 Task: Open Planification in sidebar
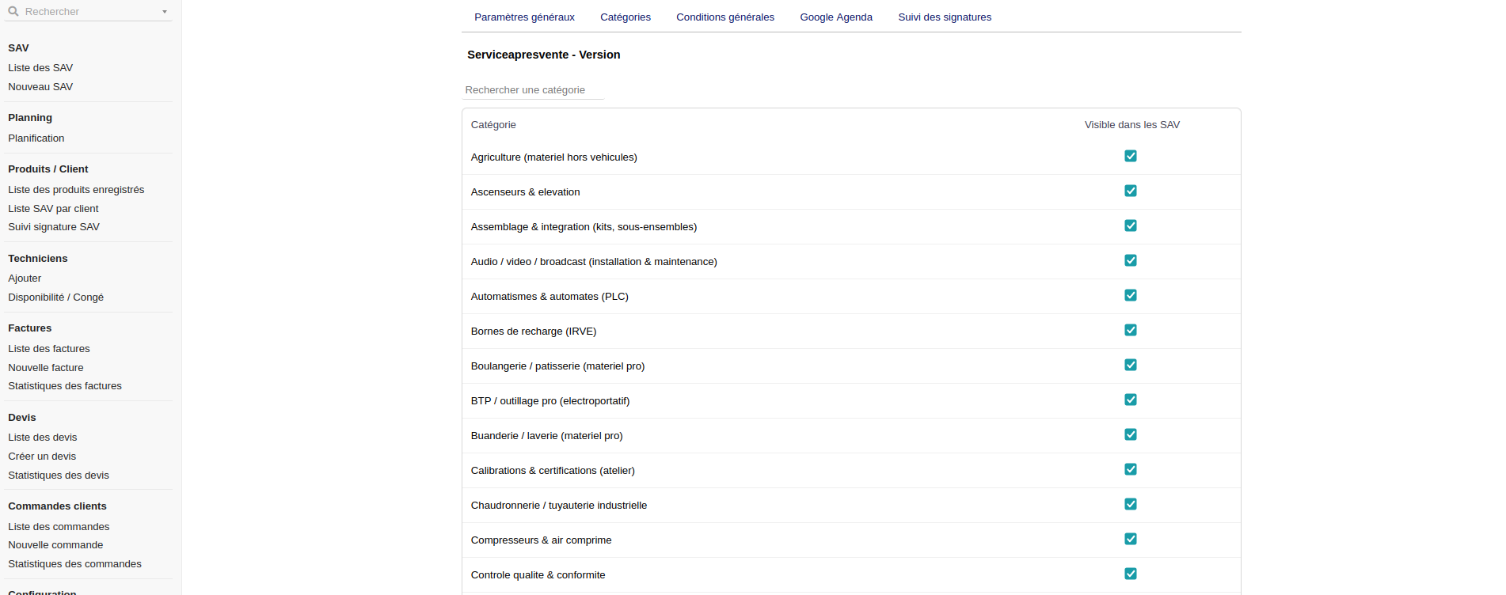pos(36,138)
